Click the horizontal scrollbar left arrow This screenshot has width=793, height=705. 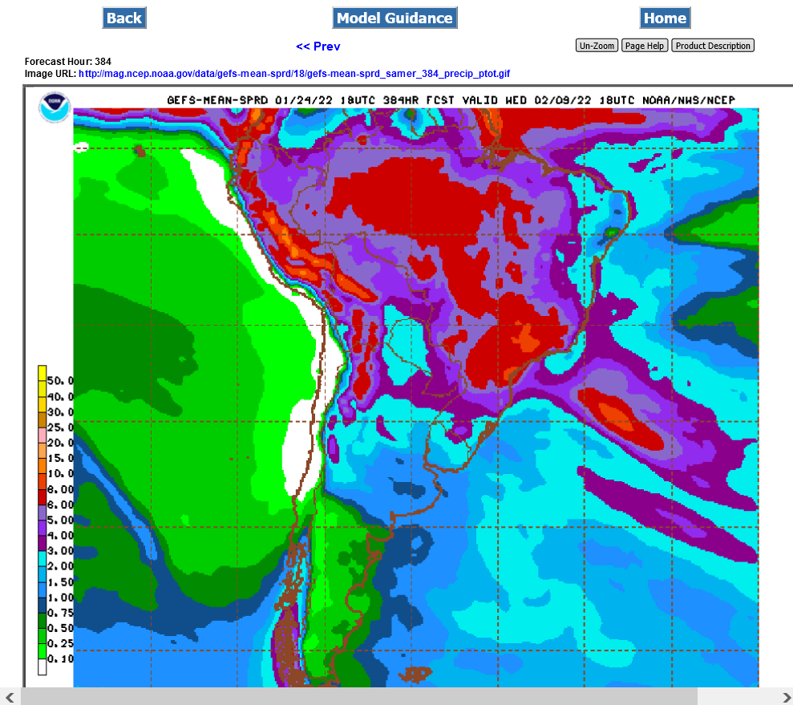(9, 698)
